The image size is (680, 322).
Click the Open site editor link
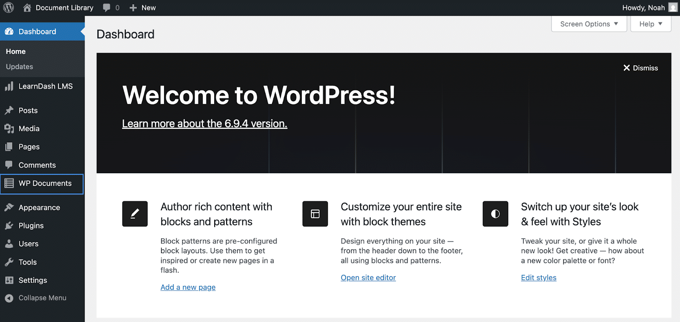click(x=368, y=277)
